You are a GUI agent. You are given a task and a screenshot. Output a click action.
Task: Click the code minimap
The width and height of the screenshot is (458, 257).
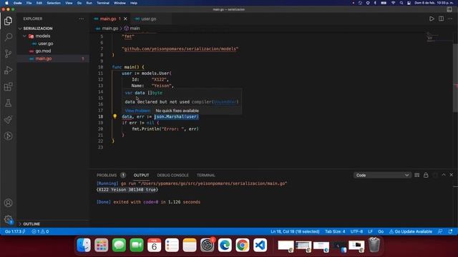coord(432,38)
